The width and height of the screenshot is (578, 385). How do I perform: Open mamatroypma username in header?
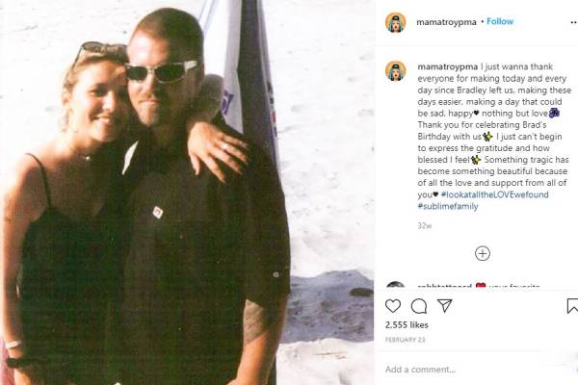click(446, 22)
